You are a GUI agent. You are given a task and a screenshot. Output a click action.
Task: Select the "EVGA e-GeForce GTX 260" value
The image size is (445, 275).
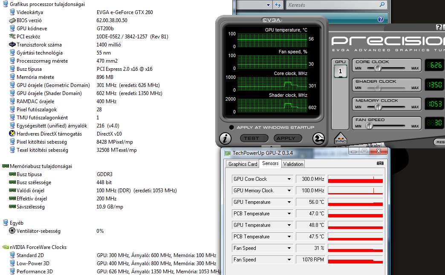(x=124, y=12)
